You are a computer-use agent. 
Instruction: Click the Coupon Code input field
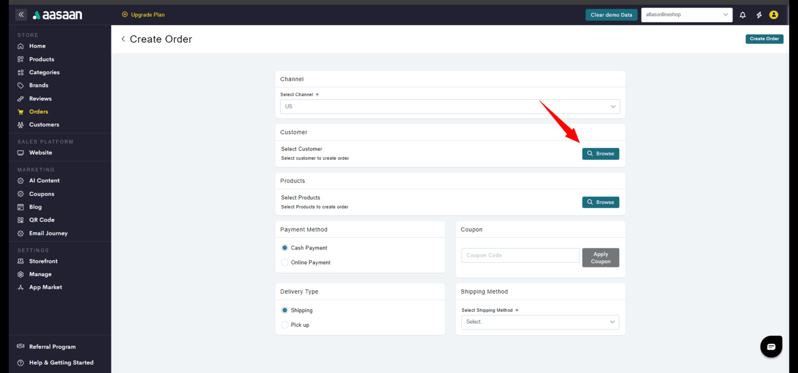coord(520,255)
